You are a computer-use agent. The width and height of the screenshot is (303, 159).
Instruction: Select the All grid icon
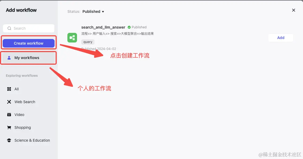(x=9, y=89)
